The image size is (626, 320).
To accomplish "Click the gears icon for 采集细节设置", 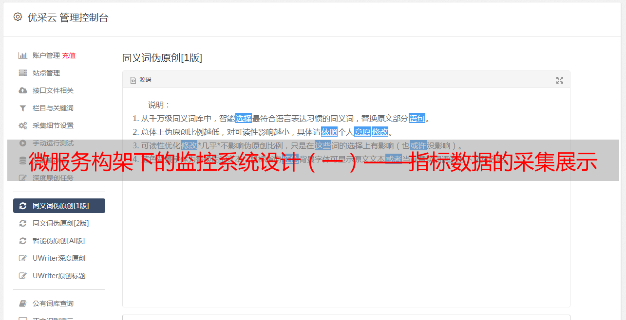I will [x=22, y=125].
